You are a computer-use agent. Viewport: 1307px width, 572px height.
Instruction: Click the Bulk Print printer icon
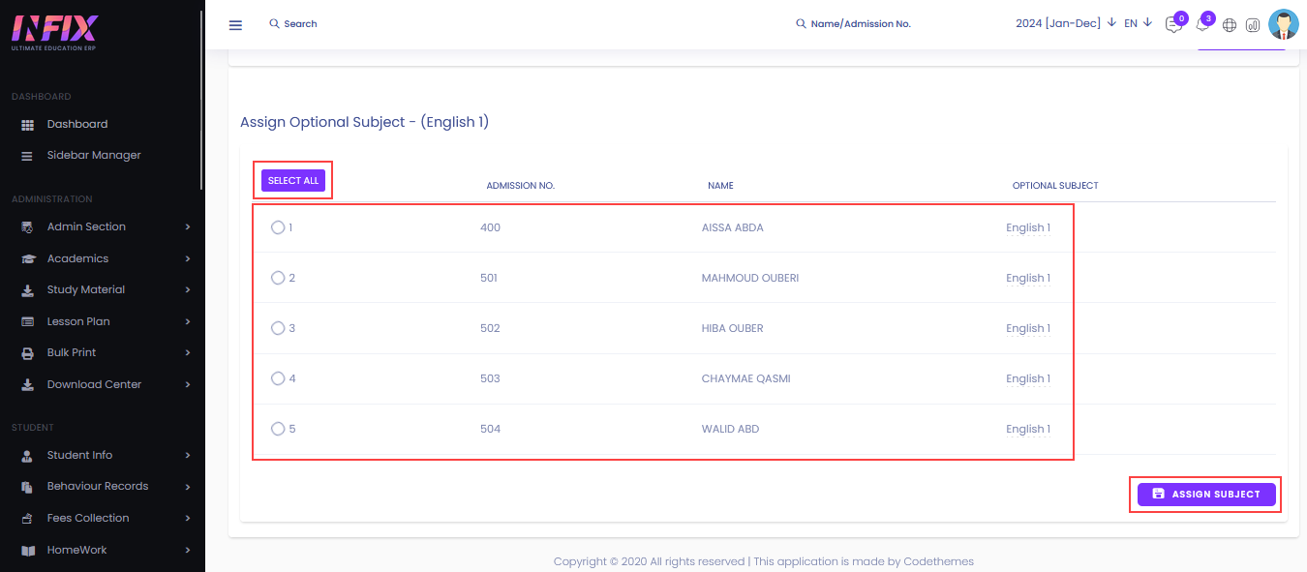tap(28, 353)
